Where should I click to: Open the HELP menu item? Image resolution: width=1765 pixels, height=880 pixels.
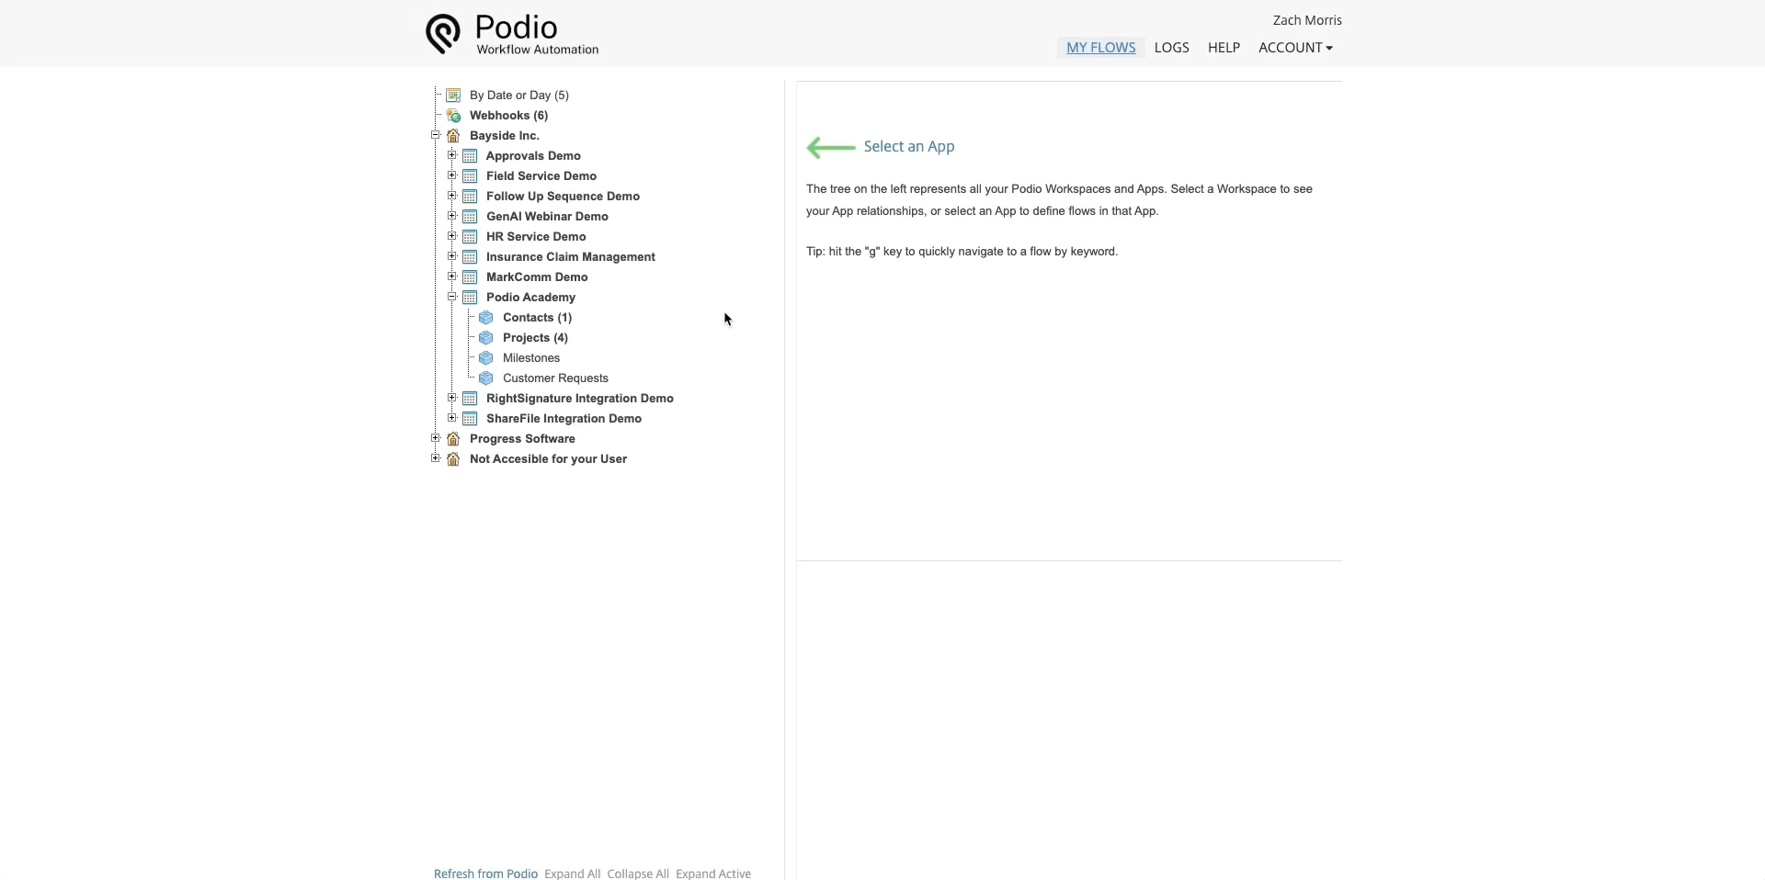point(1224,48)
